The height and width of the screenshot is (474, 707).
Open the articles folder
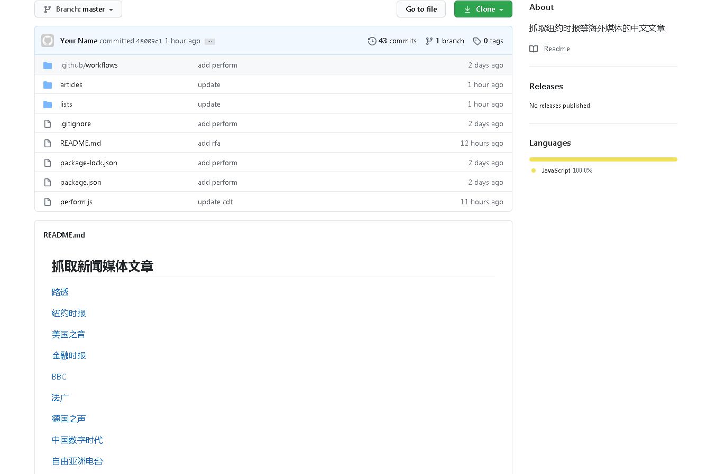71,84
